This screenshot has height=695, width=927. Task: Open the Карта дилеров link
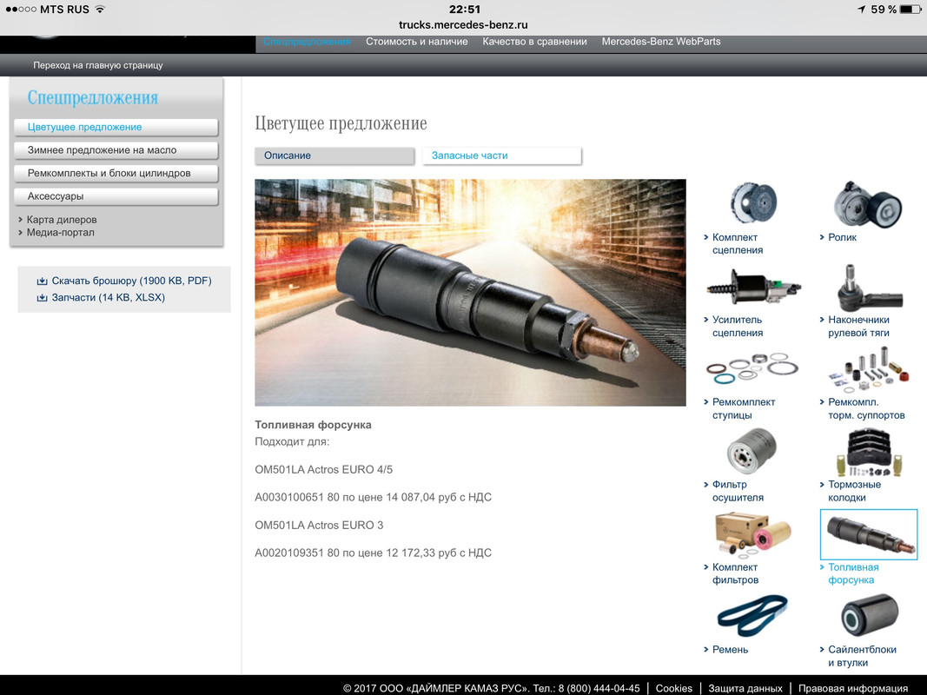click(x=62, y=219)
